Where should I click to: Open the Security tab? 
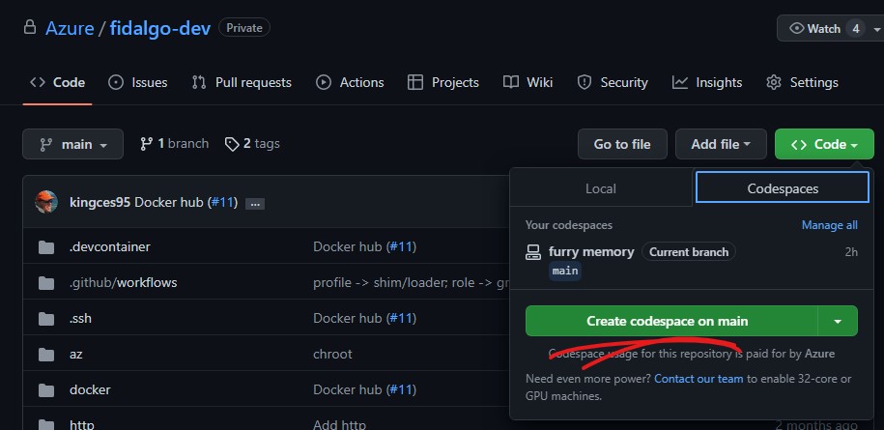coord(613,82)
